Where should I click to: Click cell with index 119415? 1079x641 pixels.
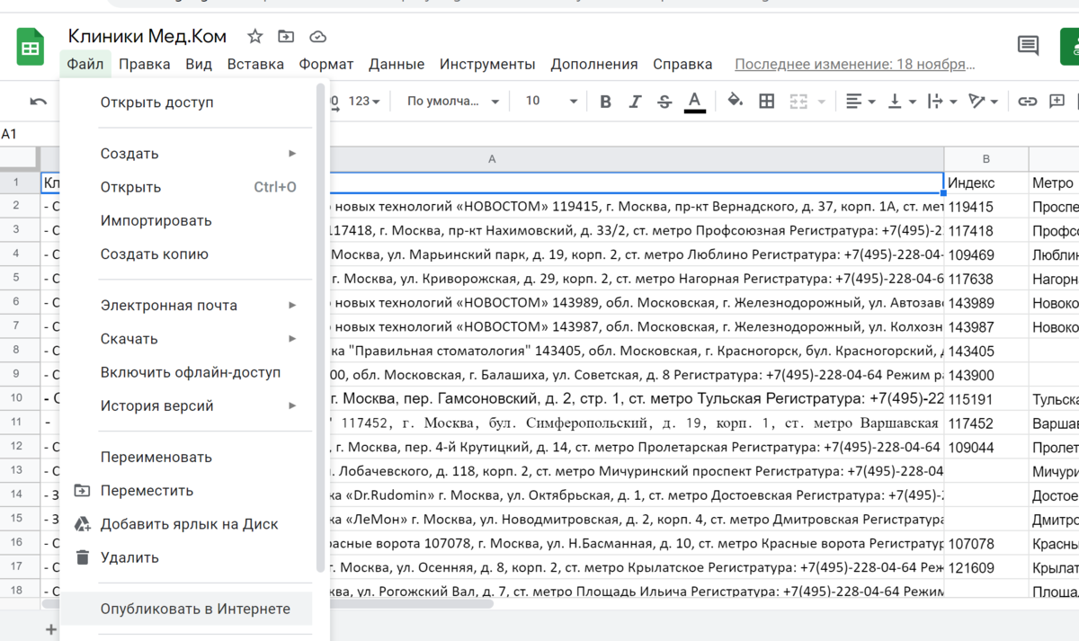986,206
